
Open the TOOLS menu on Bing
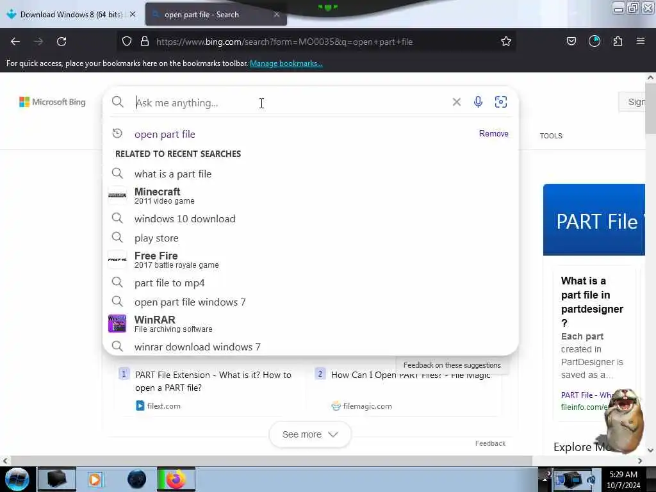pos(551,136)
